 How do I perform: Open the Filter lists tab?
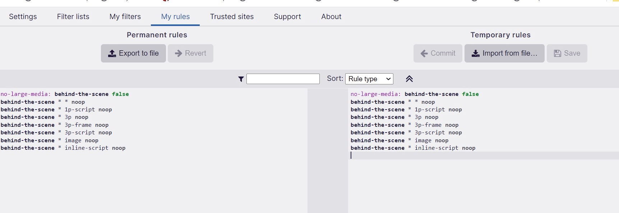coord(73,17)
